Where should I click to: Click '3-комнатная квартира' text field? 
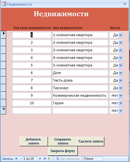80,50
